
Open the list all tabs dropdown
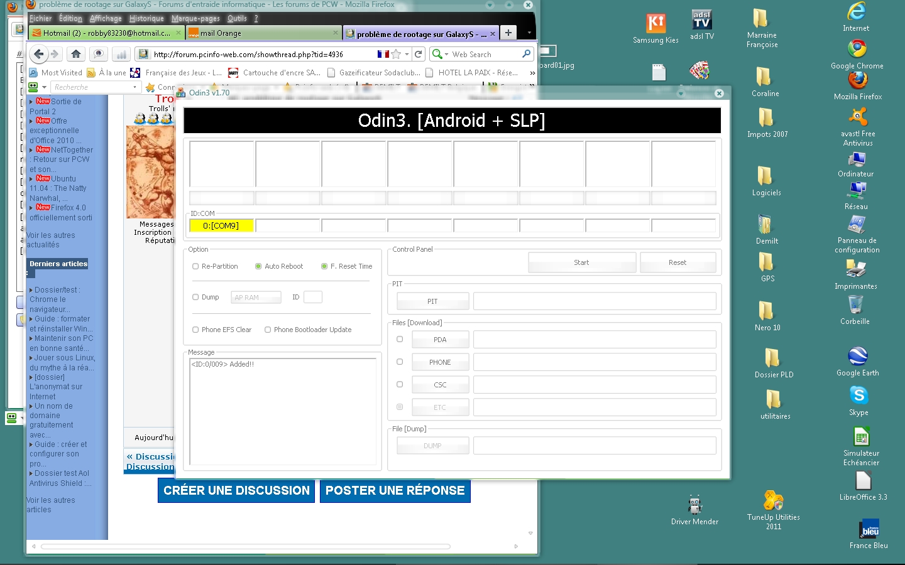(529, 33)
